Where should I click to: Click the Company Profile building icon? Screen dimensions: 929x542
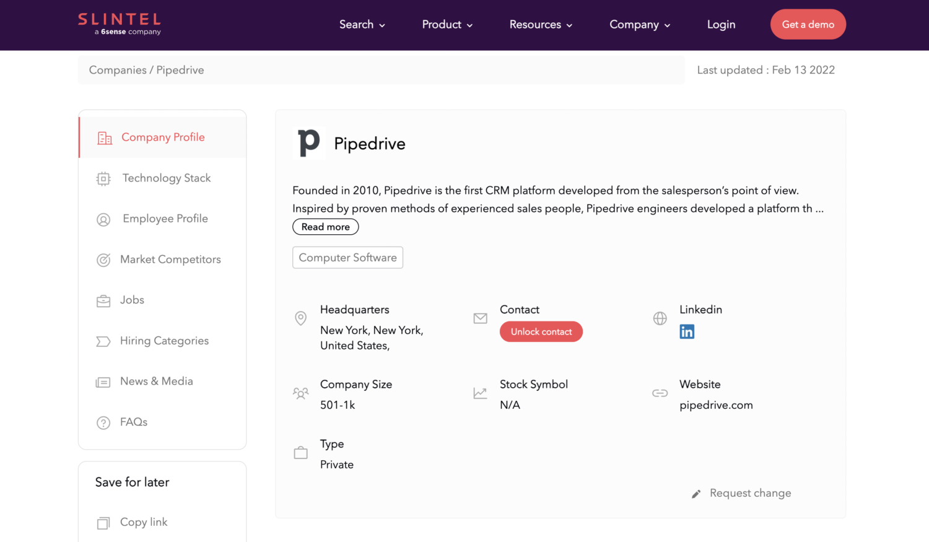coord(105,138)
